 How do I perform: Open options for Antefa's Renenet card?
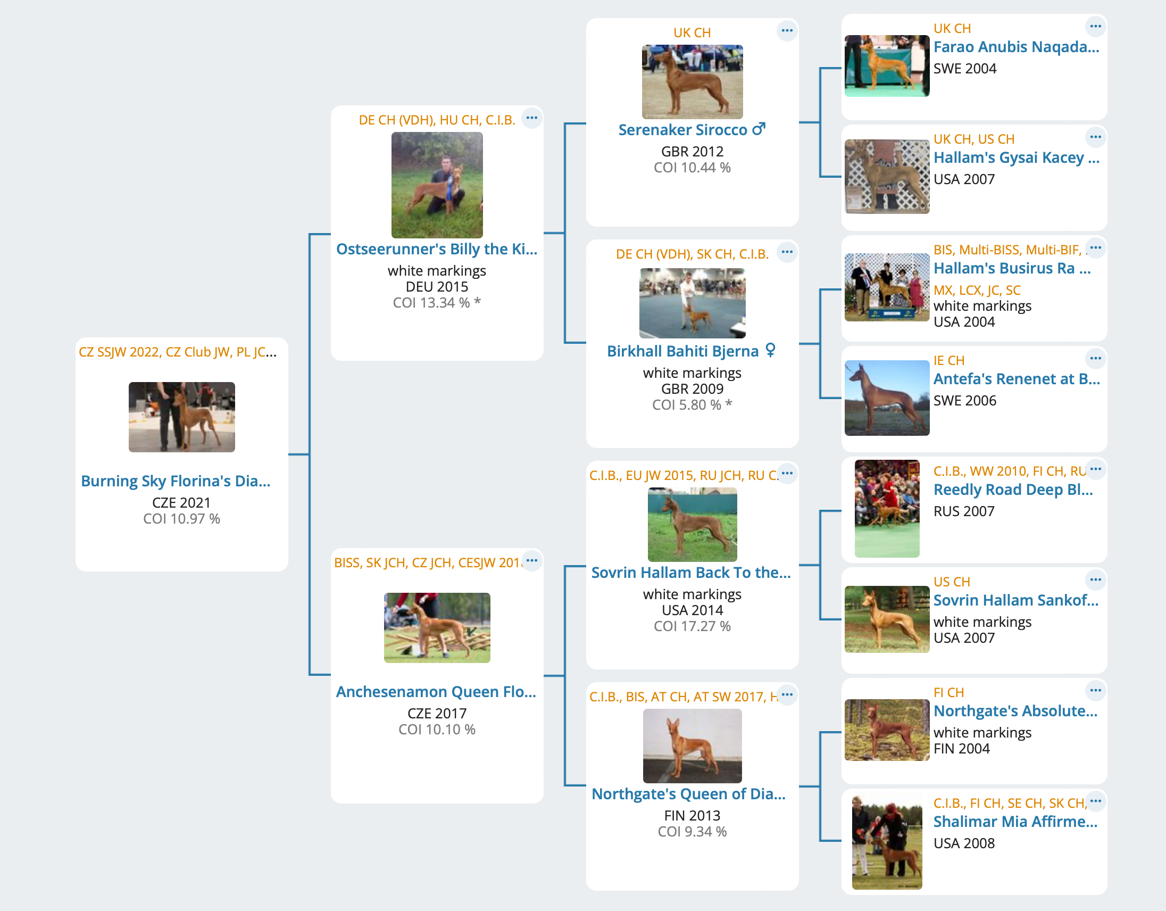(x=1095, y=358)
